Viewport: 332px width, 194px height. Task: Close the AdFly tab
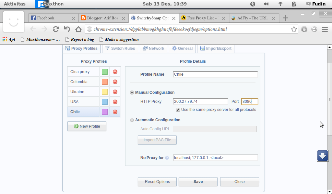(x=274, y=18)
